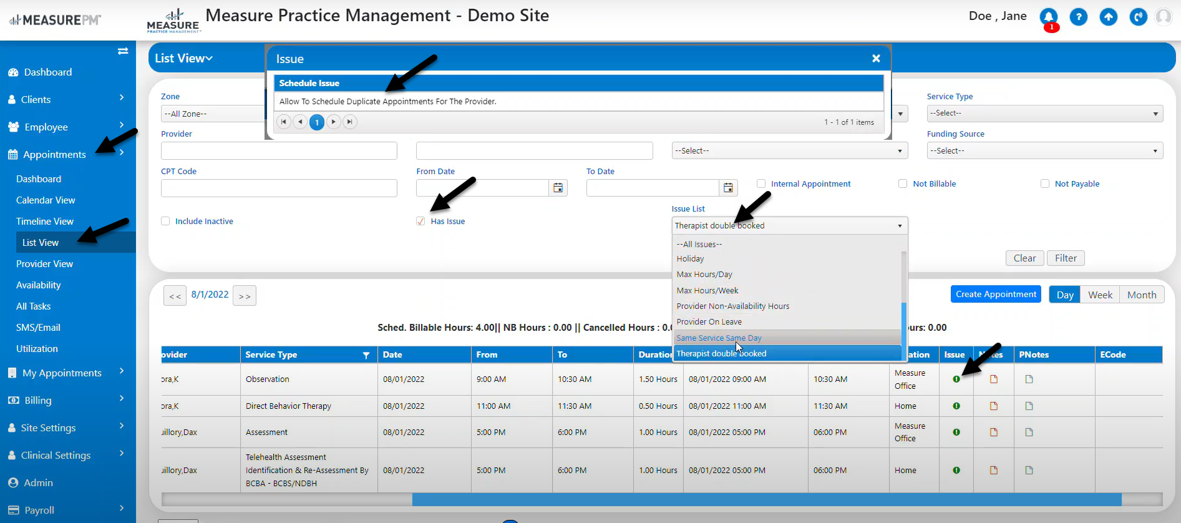Go to next day with >> button
1181x523 pixels.
click(245, 296)
